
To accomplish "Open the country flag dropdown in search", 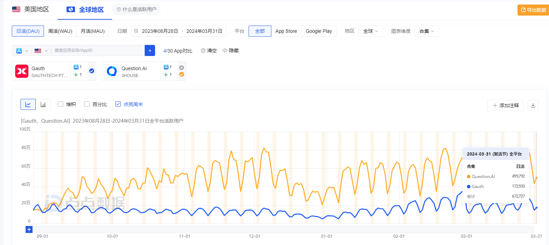I will (41, 51).
